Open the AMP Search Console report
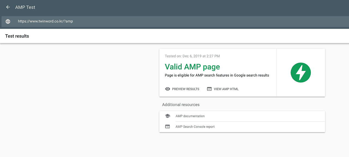Viewport: 349px width, 157px height. coord(195,126)
